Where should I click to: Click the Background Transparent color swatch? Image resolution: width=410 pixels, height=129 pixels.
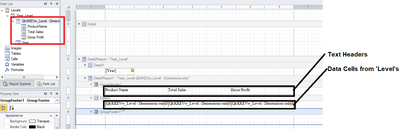coord(32,121)
